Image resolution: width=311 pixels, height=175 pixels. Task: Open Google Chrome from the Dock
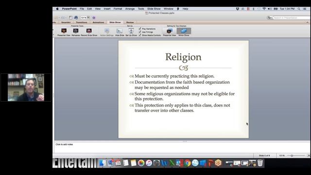[187, 163]
